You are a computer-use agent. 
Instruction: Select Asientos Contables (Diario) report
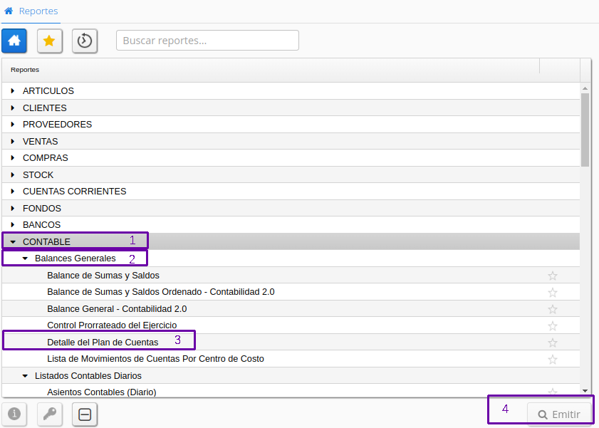(102, 392)
